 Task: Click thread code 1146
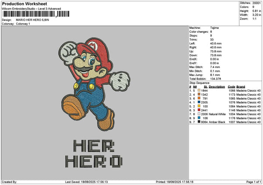pyautogui.click(x=232, y=110)
